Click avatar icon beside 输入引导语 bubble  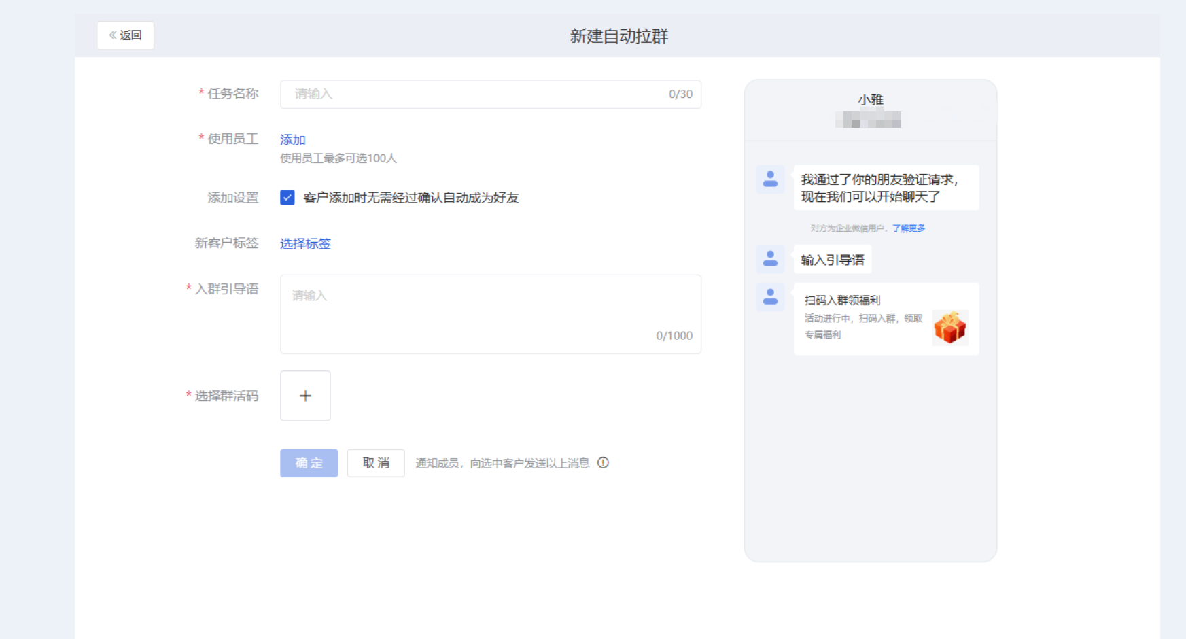(x=770, y=259)
